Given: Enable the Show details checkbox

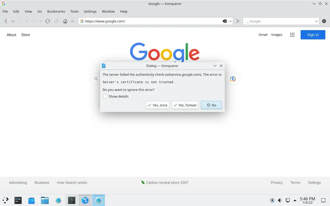Looking at the screenshot, I should point(105,96).
